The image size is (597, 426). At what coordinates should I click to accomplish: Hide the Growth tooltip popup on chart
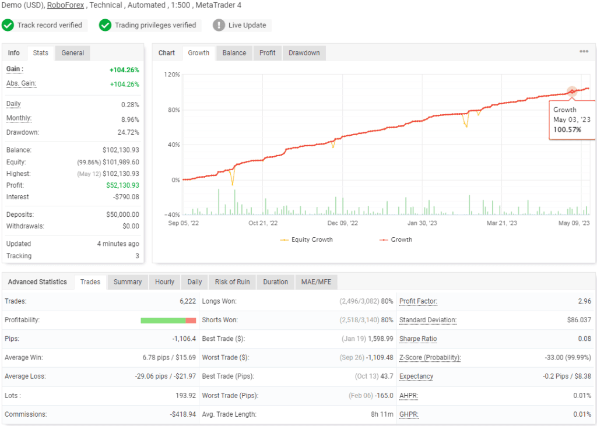(x=572, y=119)
